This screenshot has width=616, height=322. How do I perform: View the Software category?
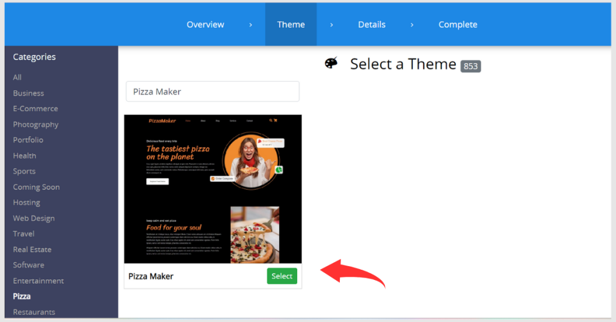[x=28, y=265]
